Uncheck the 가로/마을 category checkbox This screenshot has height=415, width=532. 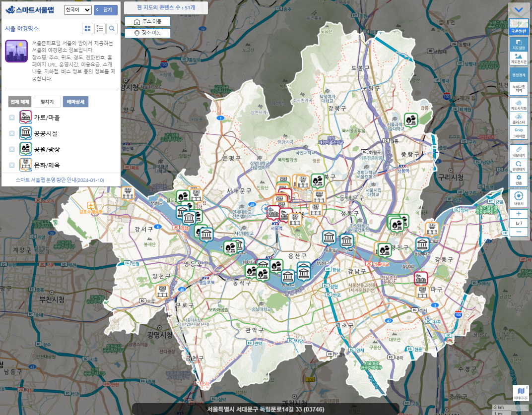point(12,118)
